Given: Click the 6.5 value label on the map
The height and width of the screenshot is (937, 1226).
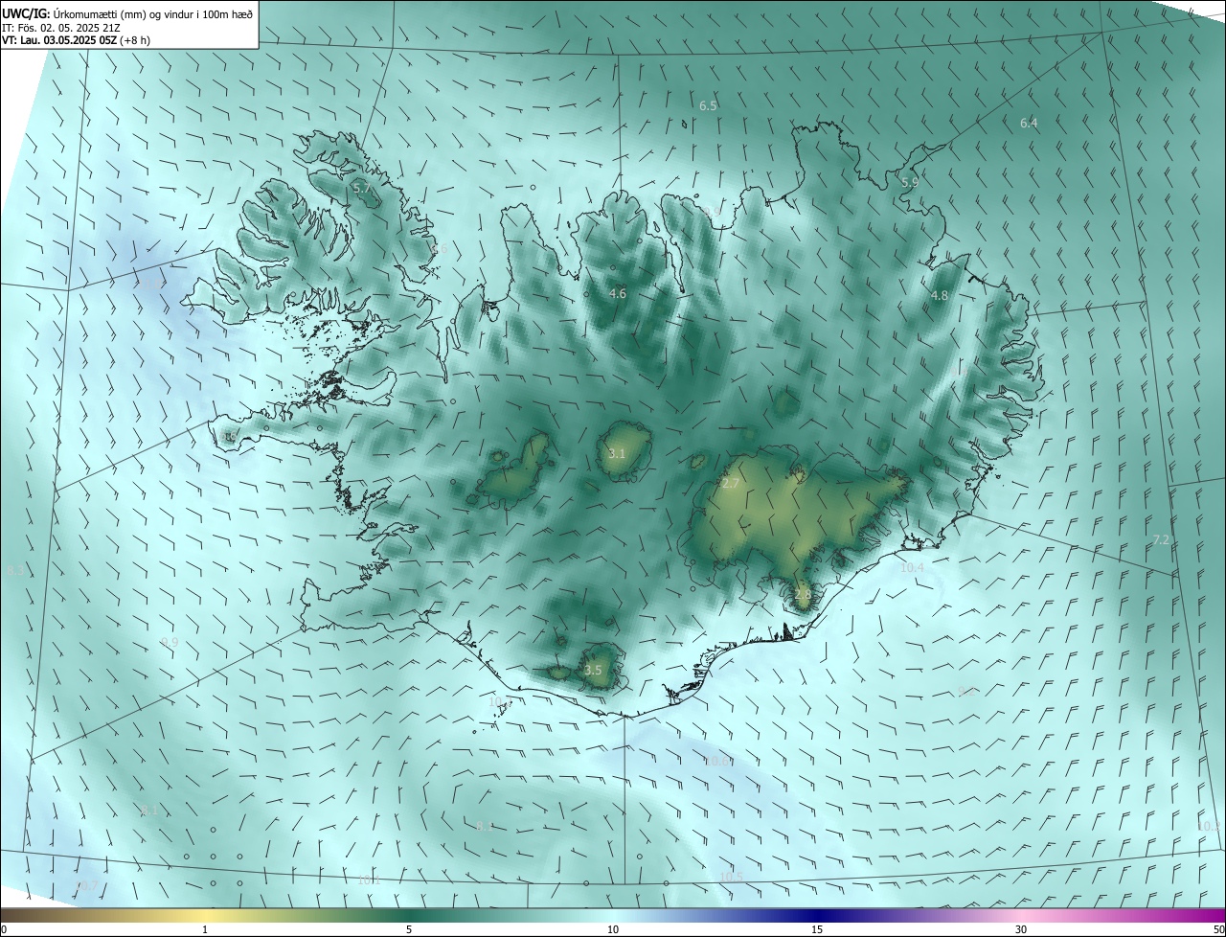Looking at the screenshot, I should [x=708, y=105].
